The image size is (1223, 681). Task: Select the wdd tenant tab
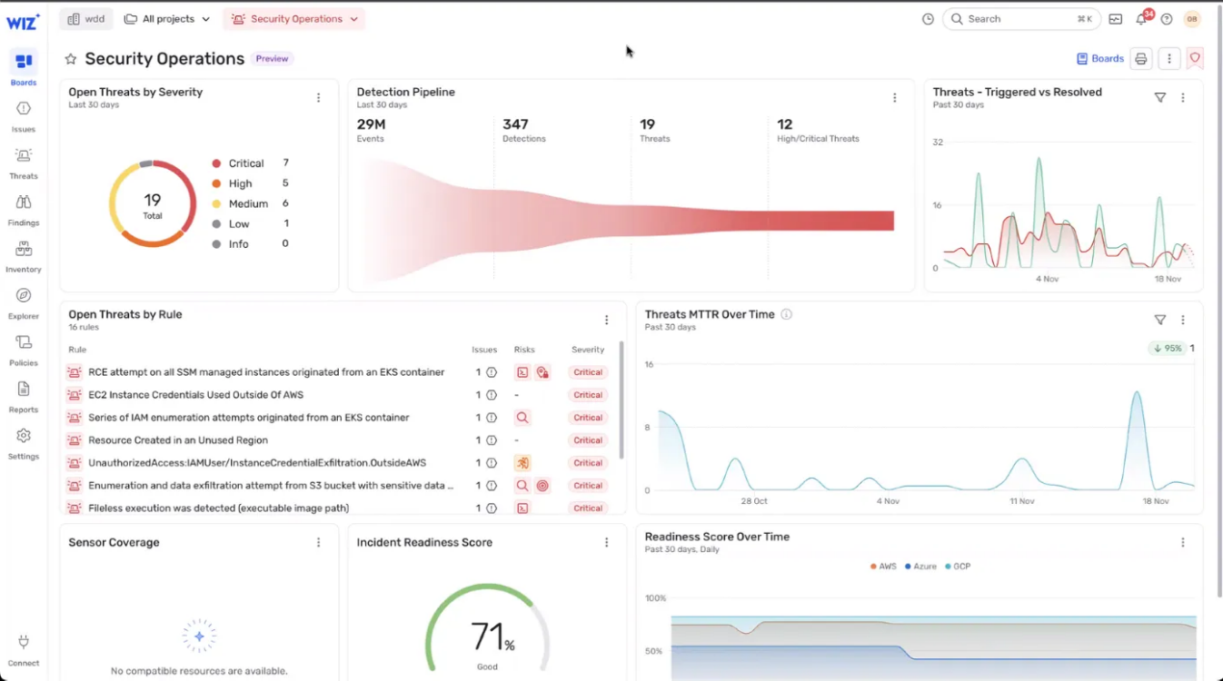[86, 19]
